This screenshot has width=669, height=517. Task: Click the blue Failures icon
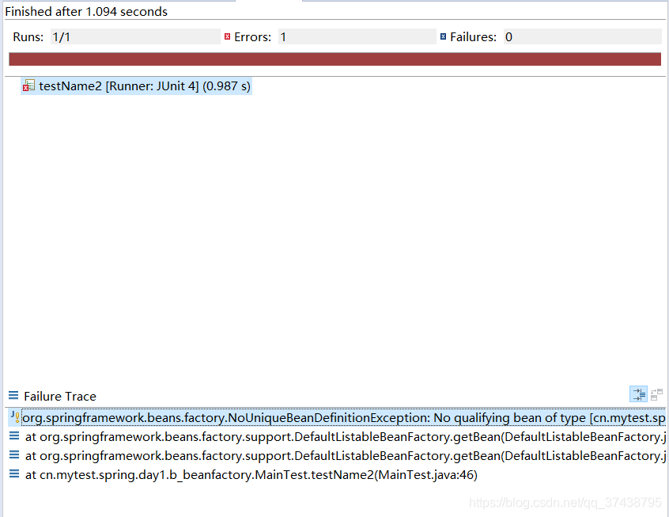click(444, 36)
